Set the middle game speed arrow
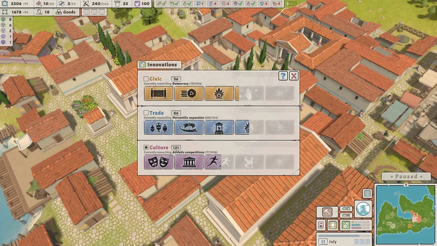Screen dimensions: 437x246 pos(362,242)
